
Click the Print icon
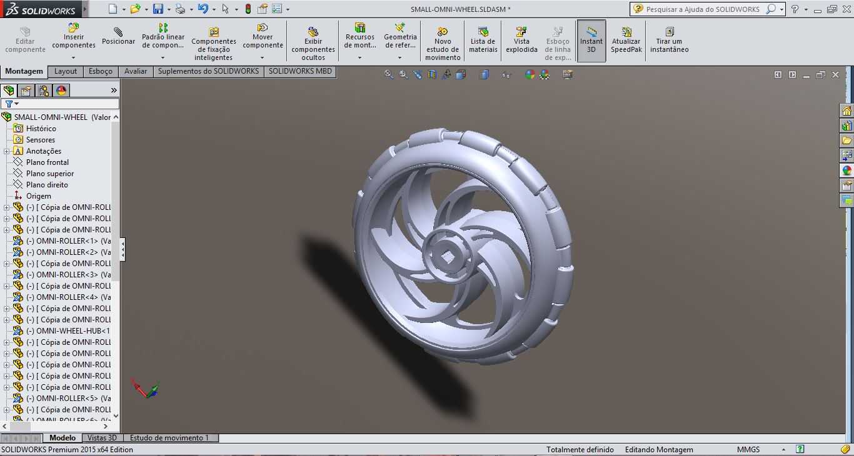180,9
